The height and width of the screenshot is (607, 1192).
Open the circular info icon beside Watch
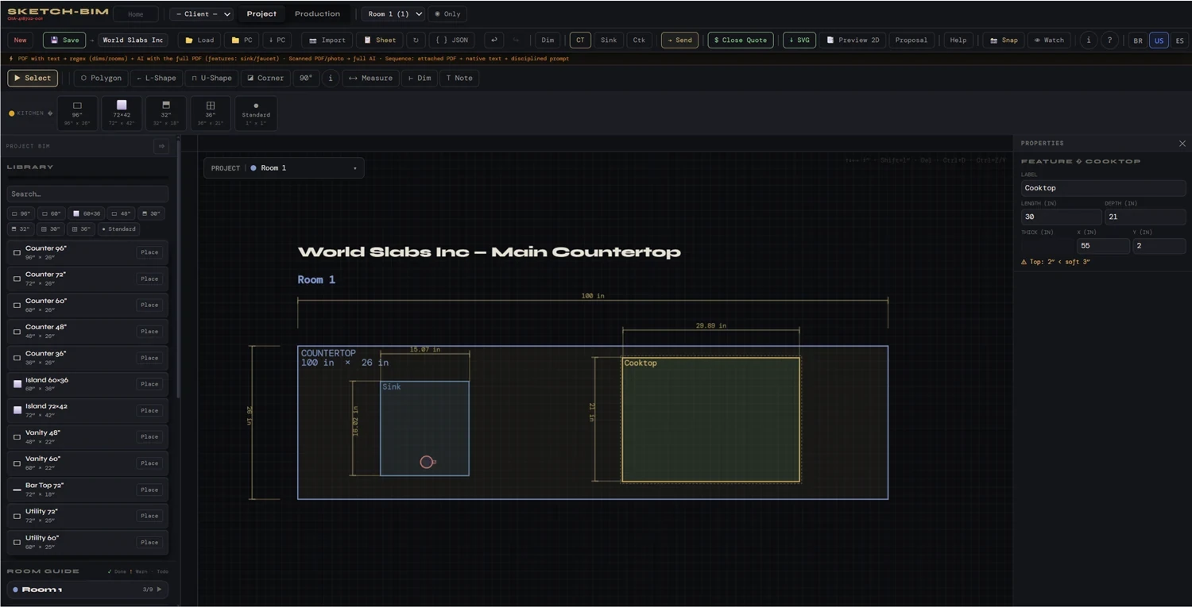1089,40
